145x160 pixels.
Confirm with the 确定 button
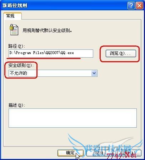[x=70, y=153]
